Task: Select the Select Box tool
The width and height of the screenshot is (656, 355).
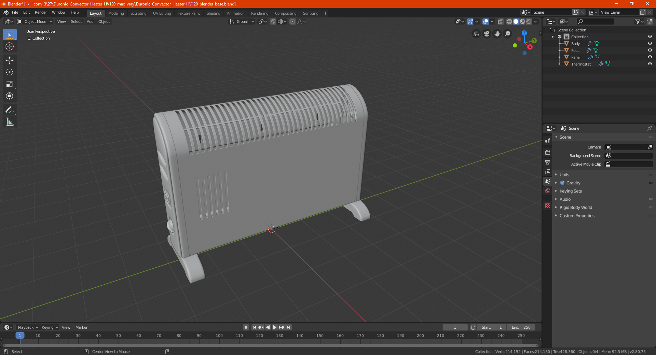Action: (x=10, y=35)
